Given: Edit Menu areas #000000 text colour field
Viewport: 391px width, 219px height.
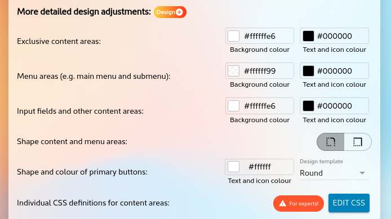Looking at the screenshot, I should coord(335,71).
